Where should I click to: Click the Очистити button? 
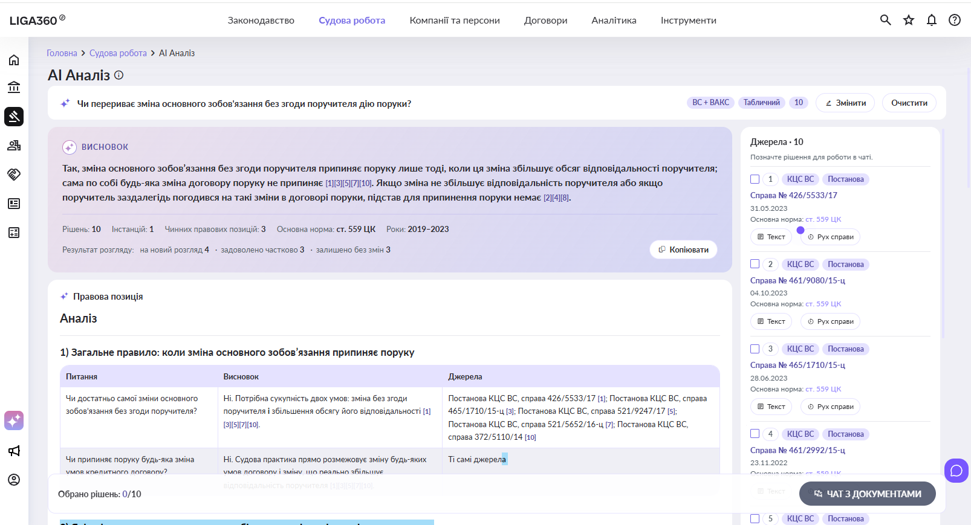(909, 103)
